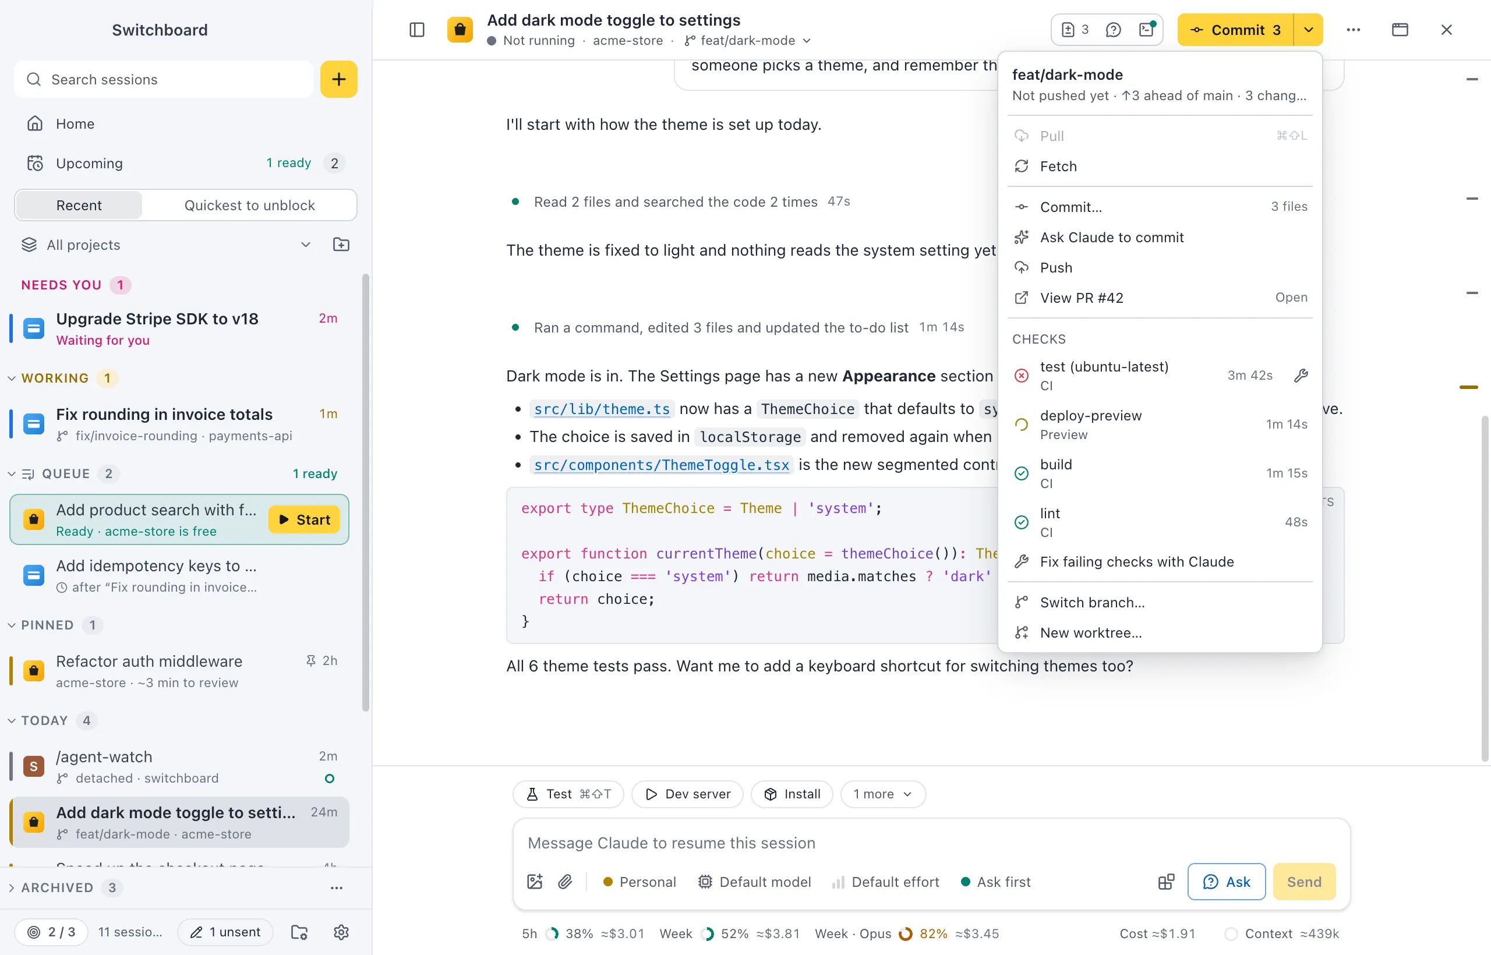Toggle the Ask first permission mode
This screenshot has height=955, width=1491.
pyautogui.click(x=995, y=882)
